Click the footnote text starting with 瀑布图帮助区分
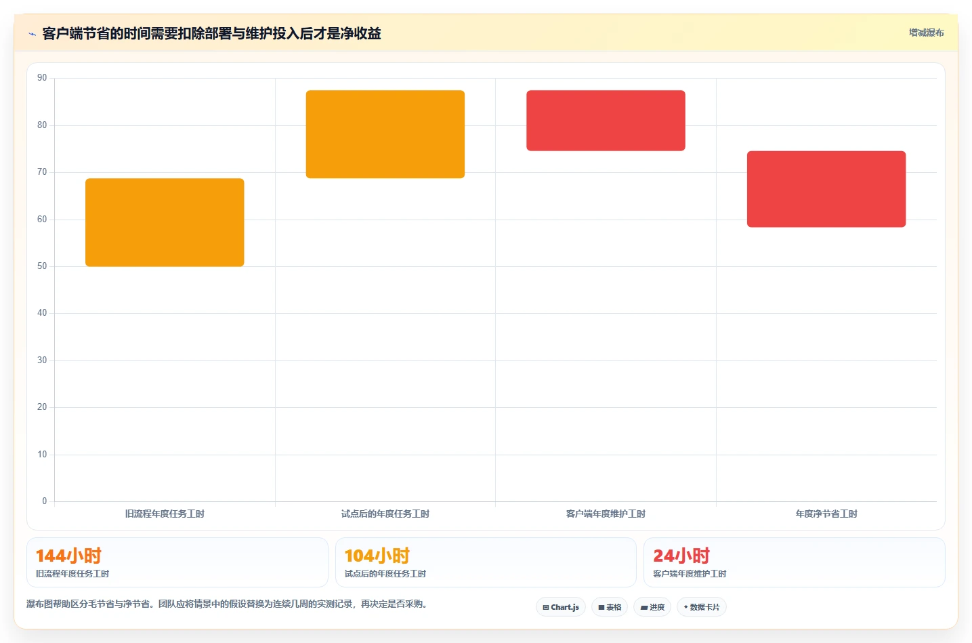 (227, 604)
